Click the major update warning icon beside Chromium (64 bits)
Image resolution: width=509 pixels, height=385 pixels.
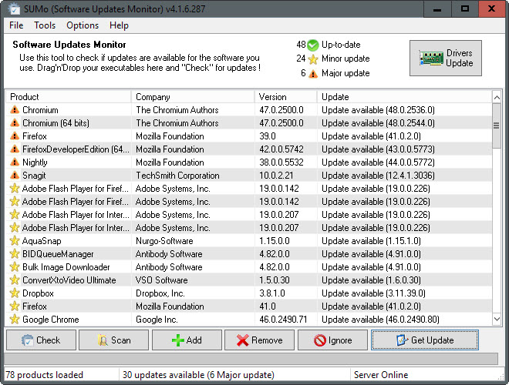tap(15, 123)
